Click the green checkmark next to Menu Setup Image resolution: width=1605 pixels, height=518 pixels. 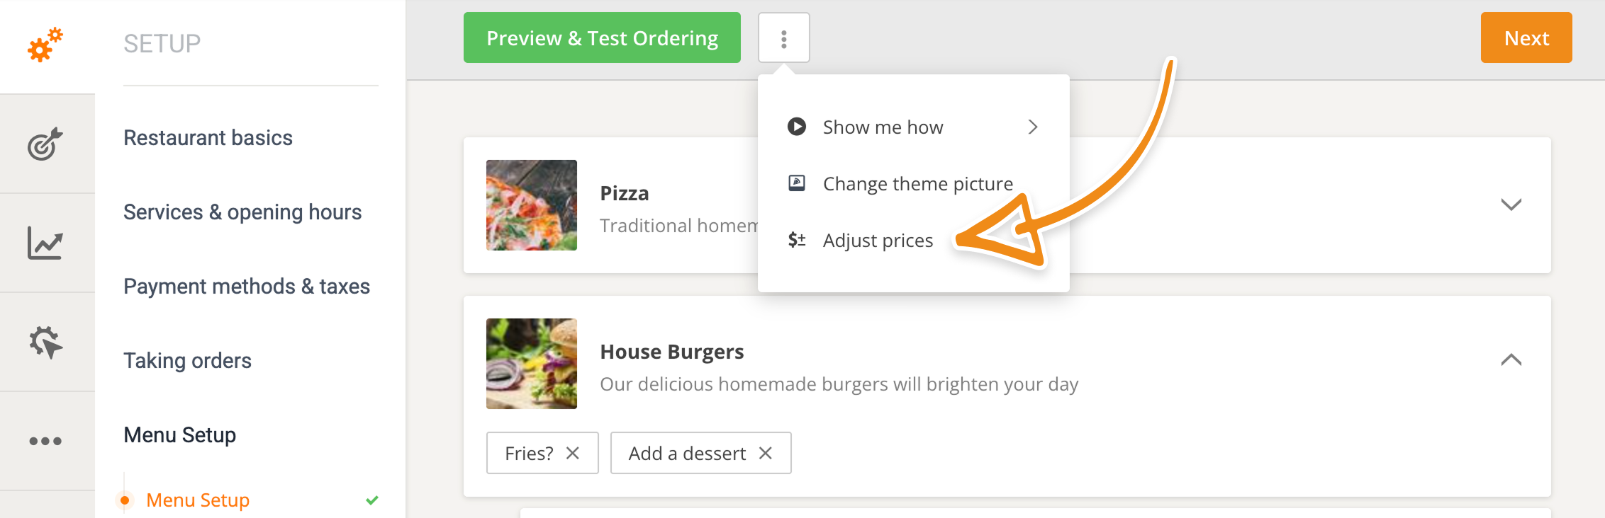(371, 500)
